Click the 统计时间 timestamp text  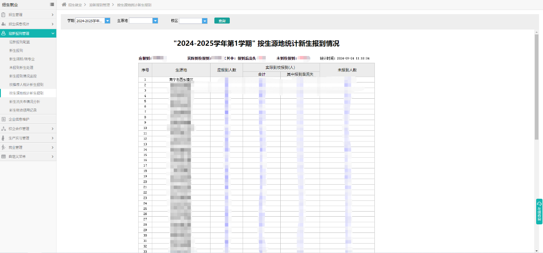tap(344, 58)
